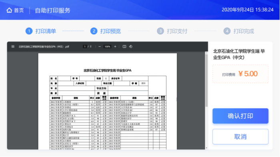Click the page number field in PDF toolbar

(85, 47)
